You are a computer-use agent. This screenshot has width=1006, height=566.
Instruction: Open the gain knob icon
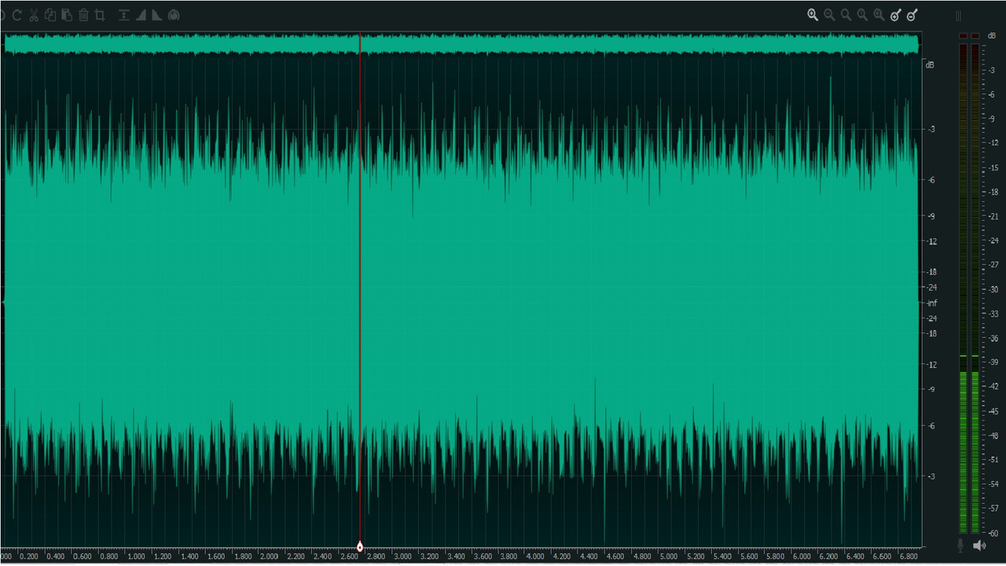[174, 15]
